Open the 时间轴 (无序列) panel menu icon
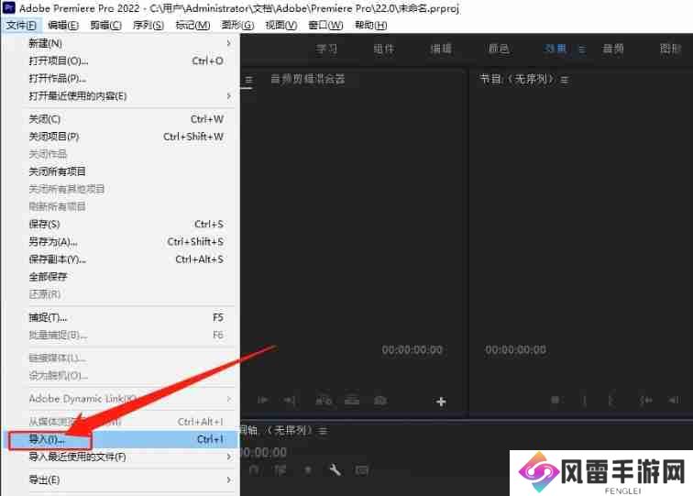The image size is (693, 496). tap(324, 431)
